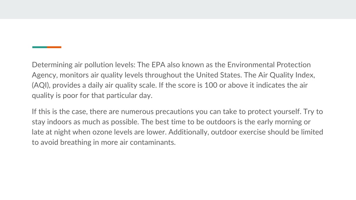The image size is (356, 200).
Task: Click the word "exercise"
Action: (x=252, y=132)
